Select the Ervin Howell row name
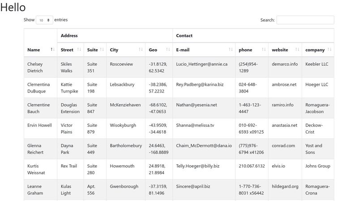358x201 pixels. point(39,126)
